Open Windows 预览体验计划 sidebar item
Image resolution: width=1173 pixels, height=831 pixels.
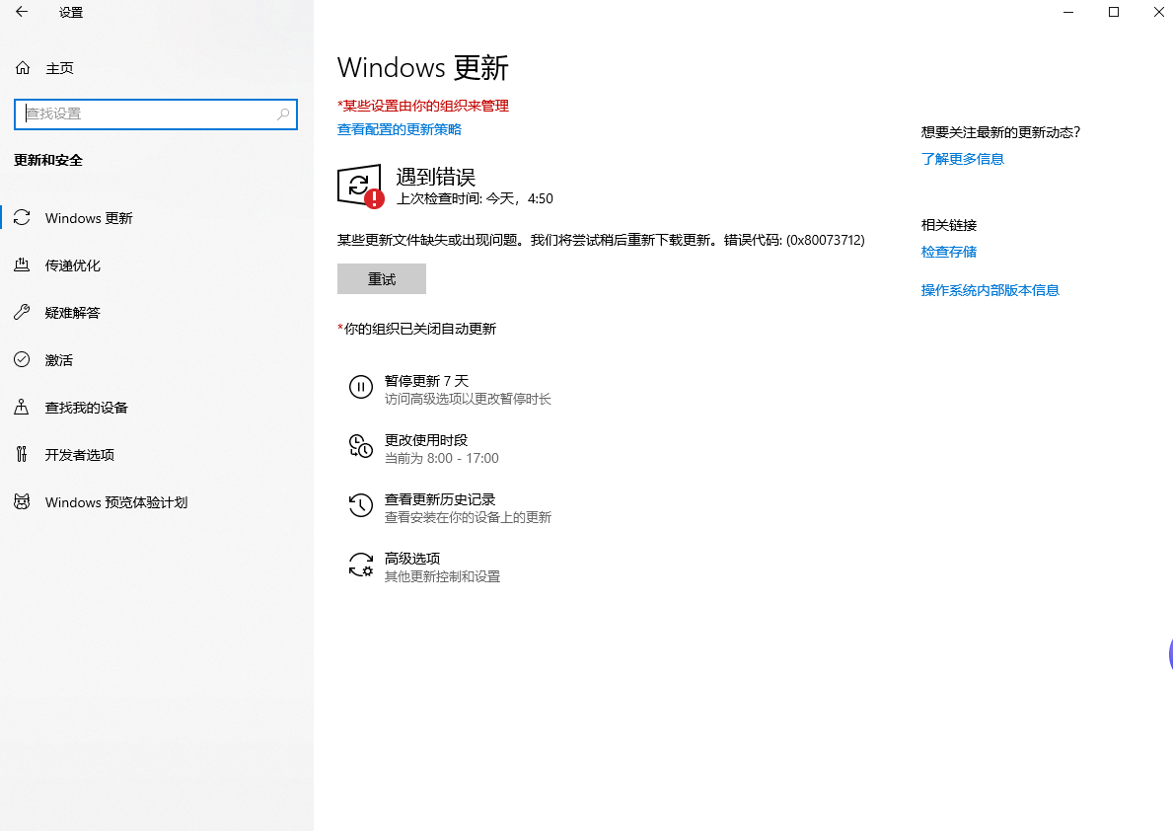point(116,502)
